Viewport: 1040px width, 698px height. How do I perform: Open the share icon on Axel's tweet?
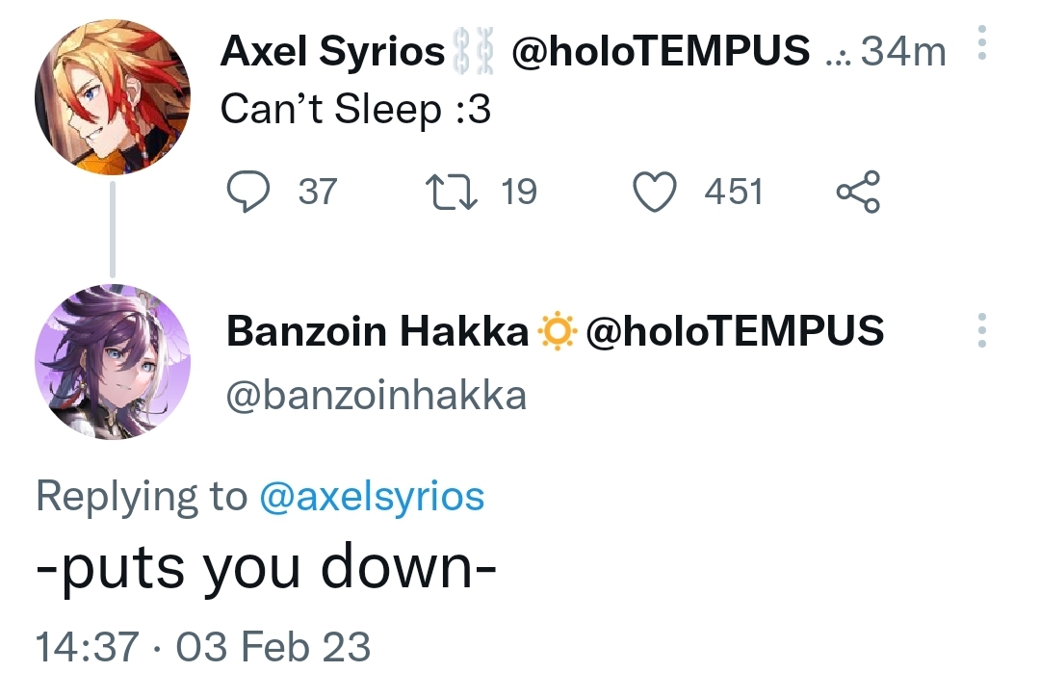click(858, 192)
